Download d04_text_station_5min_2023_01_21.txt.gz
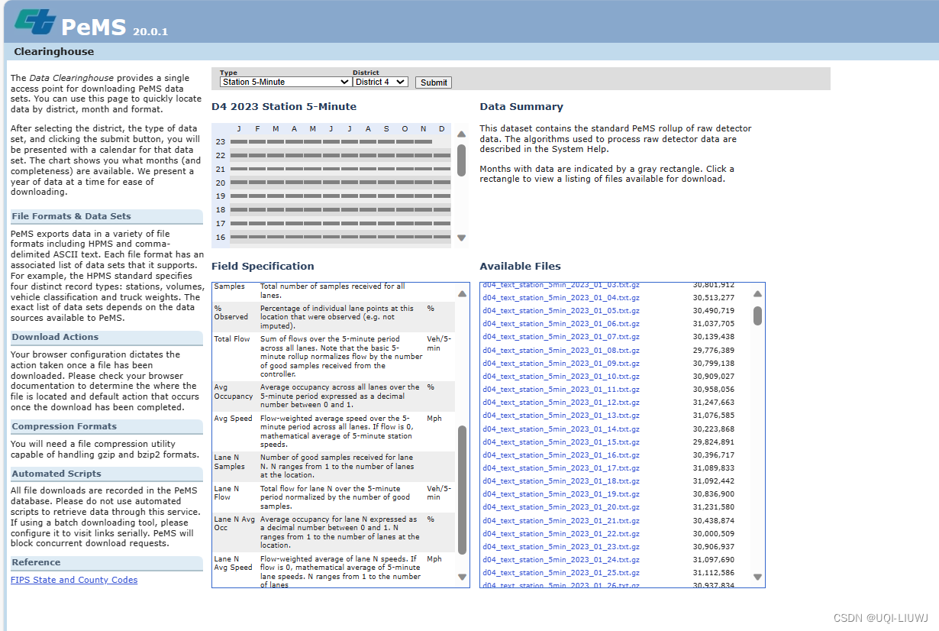This screenshot has height=631, width=939. [561, 521]
